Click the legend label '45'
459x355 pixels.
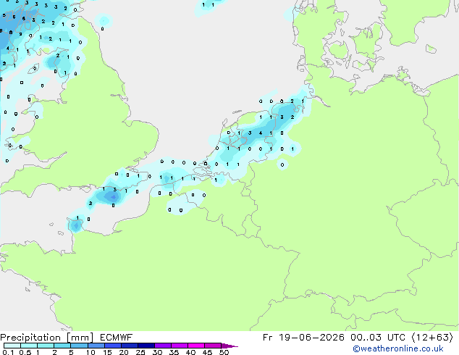pyautogui.click(x=207, y=352)
